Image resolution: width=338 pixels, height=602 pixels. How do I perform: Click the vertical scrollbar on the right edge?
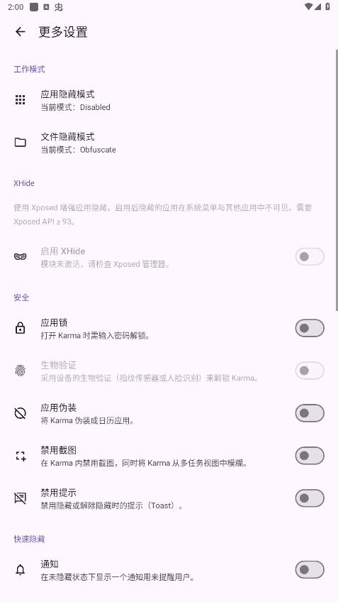[x=337, y=180]
